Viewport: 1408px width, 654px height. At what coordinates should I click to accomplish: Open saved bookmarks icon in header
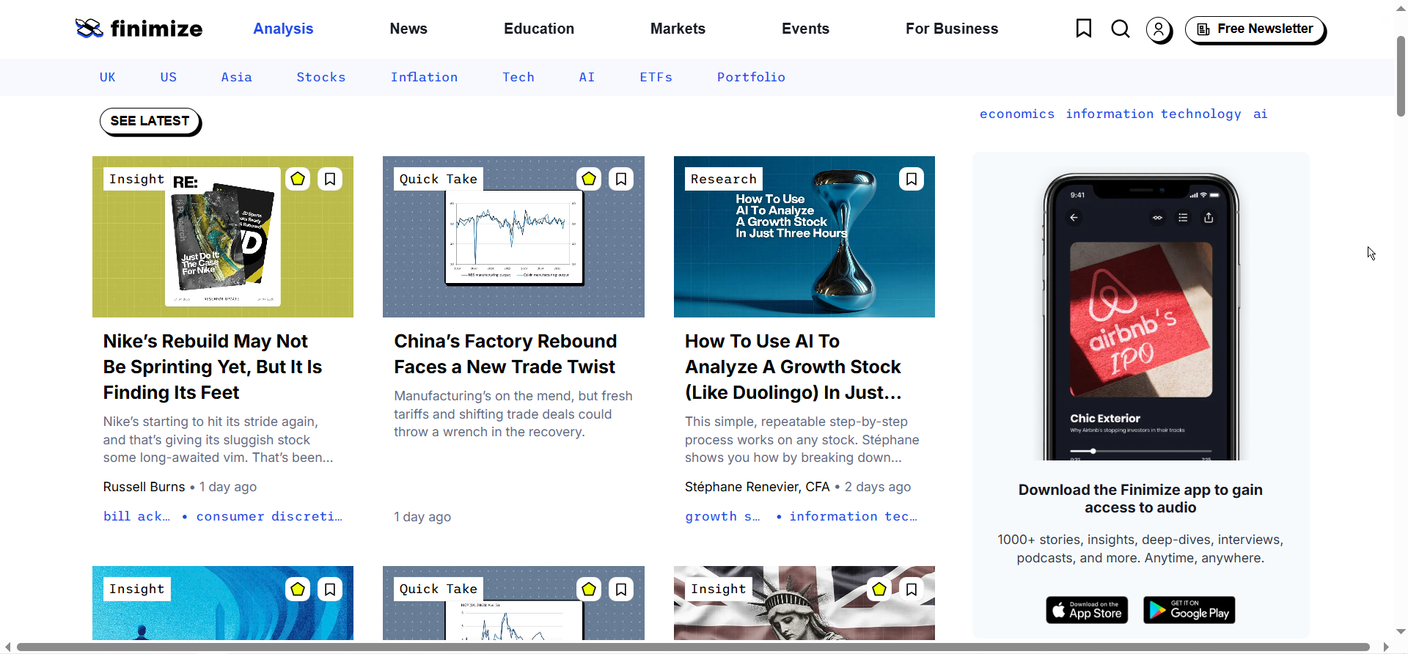1083,29
